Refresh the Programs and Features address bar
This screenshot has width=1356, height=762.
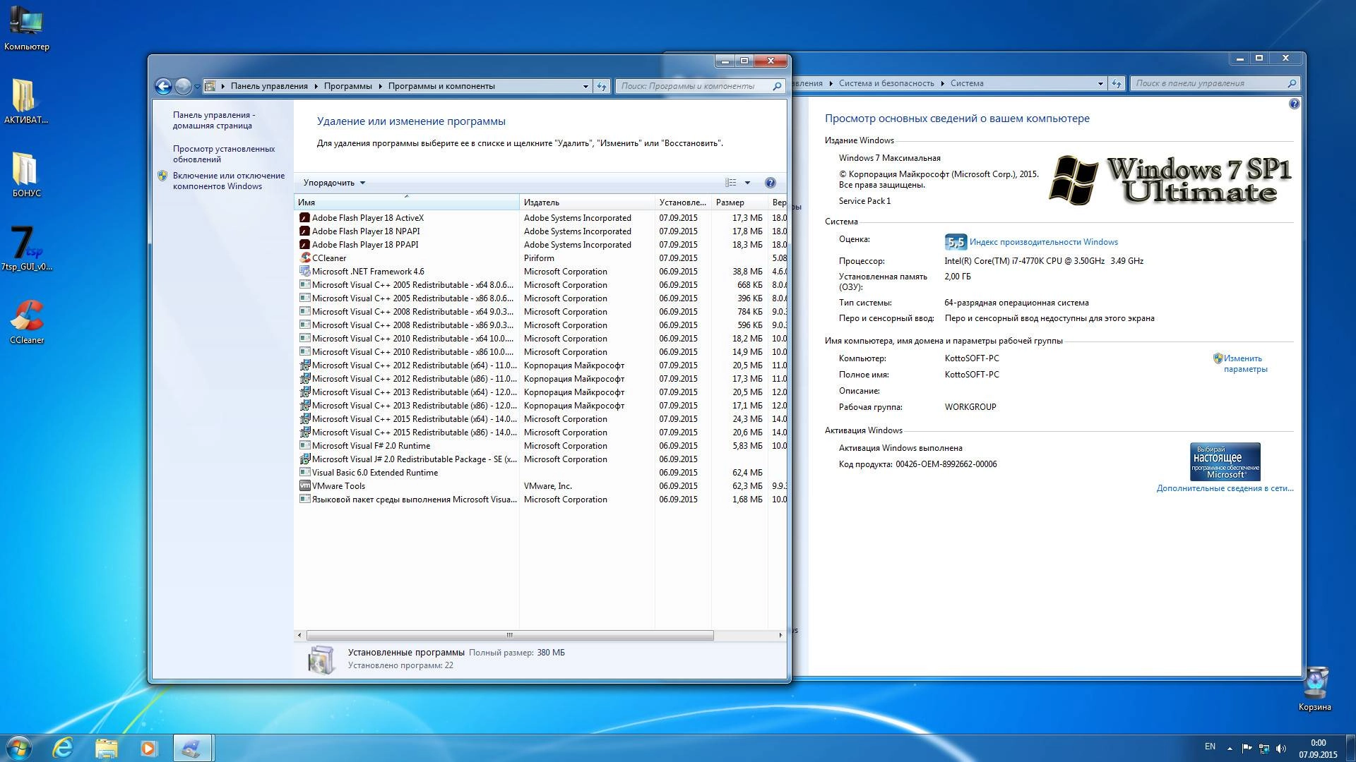point(602,86)
